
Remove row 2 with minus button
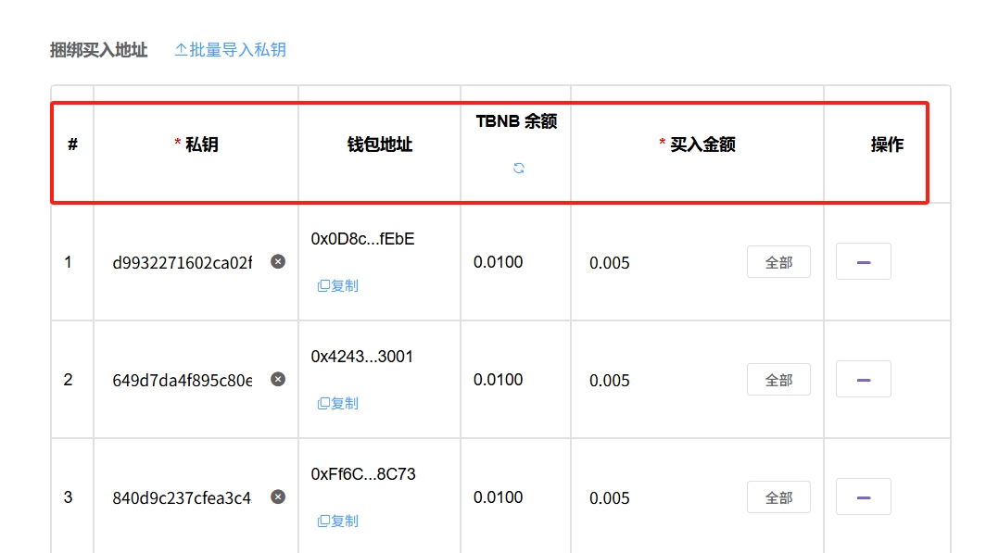coord(864,379)
